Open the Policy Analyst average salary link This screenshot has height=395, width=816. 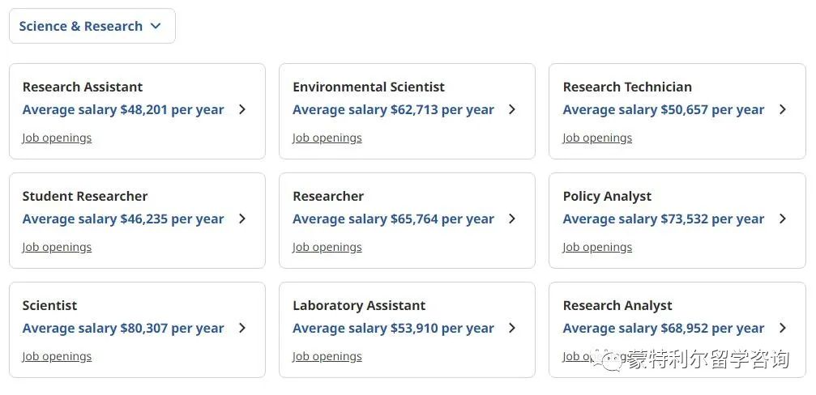pos(664,219)
